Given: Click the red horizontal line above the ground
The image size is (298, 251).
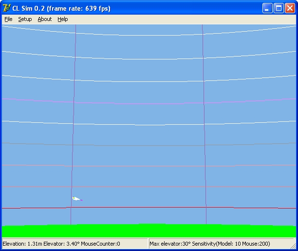Looking at the screenshot, I should [149, 208].
